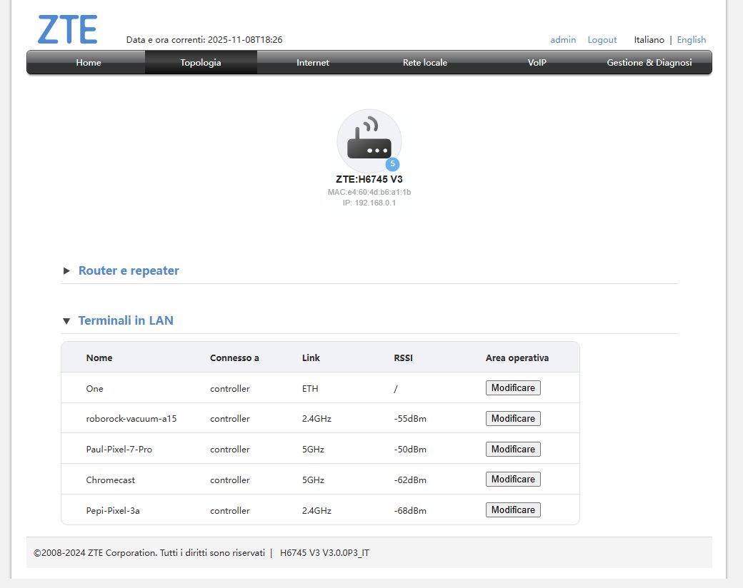Click the router device icon
The height and width of the screenshot is (588, 743).
[369, 141]
